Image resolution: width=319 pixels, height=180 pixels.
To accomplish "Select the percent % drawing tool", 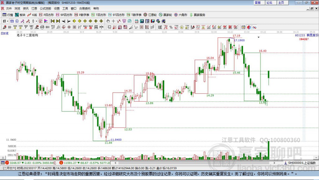I will coord(171,27).
